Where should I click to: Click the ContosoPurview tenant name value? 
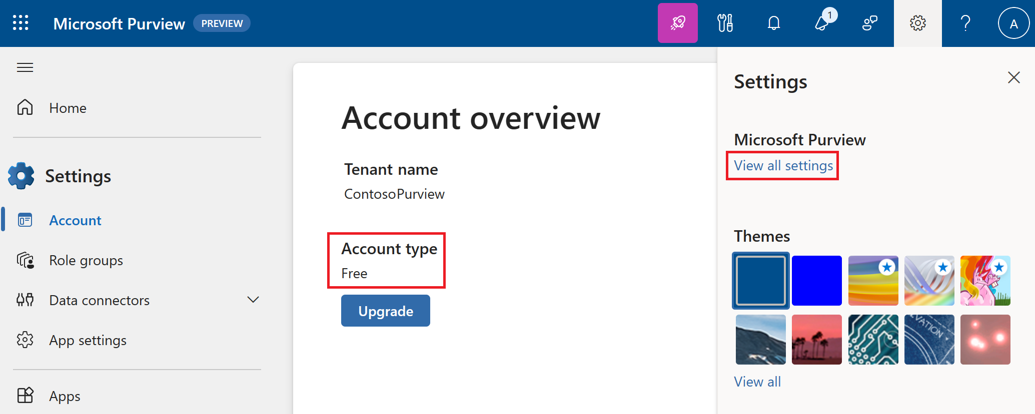point(394,194)
